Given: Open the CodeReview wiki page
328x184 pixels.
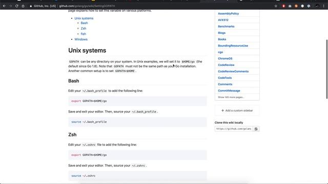Looking at the screenshot, I should pos(226,65).
